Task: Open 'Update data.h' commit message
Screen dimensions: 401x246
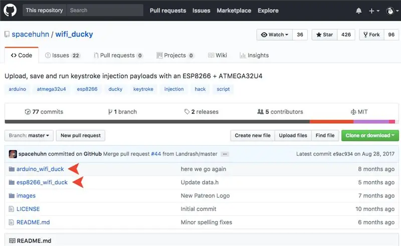Action: [199, 182]
